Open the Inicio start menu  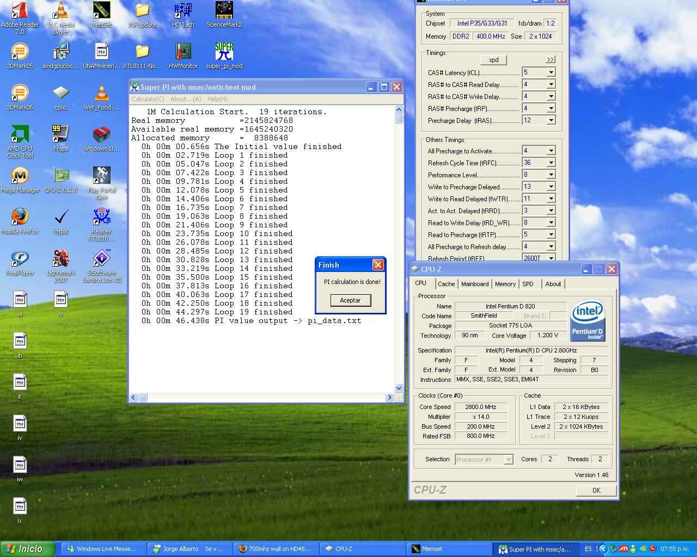[28, 549]
